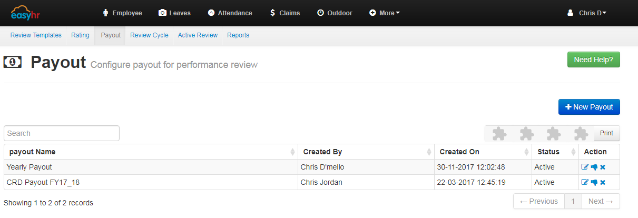Screen dimensions: 638x218
Task: Click the New Payout button
Action: [x=589, y=107]
